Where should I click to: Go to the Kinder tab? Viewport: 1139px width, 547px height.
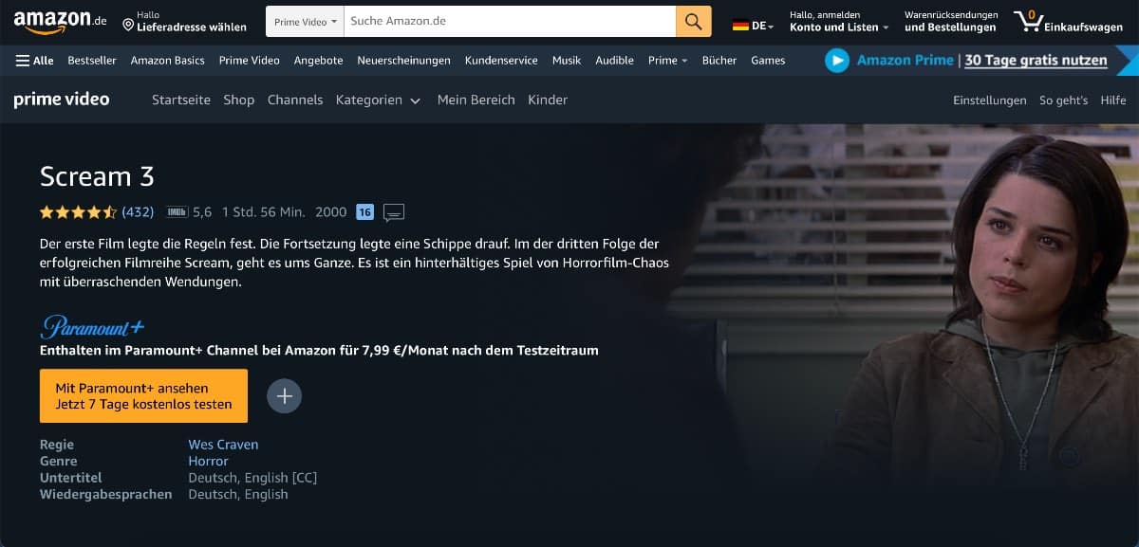click(x=548, y=100)
